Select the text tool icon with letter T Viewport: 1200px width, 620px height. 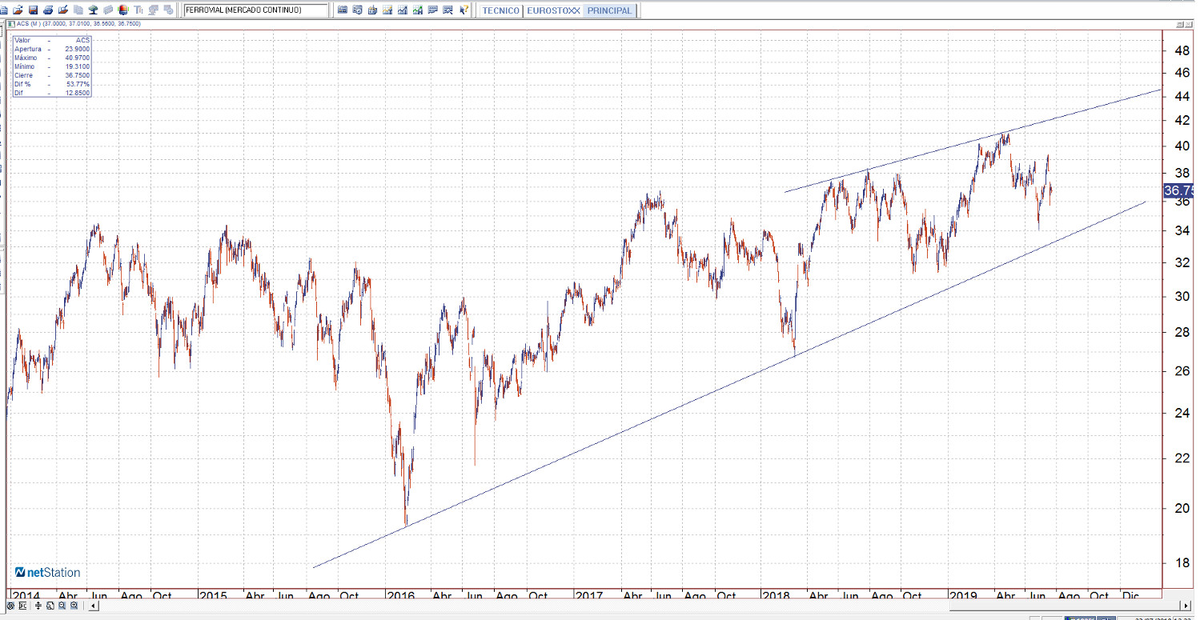[138, 10]
